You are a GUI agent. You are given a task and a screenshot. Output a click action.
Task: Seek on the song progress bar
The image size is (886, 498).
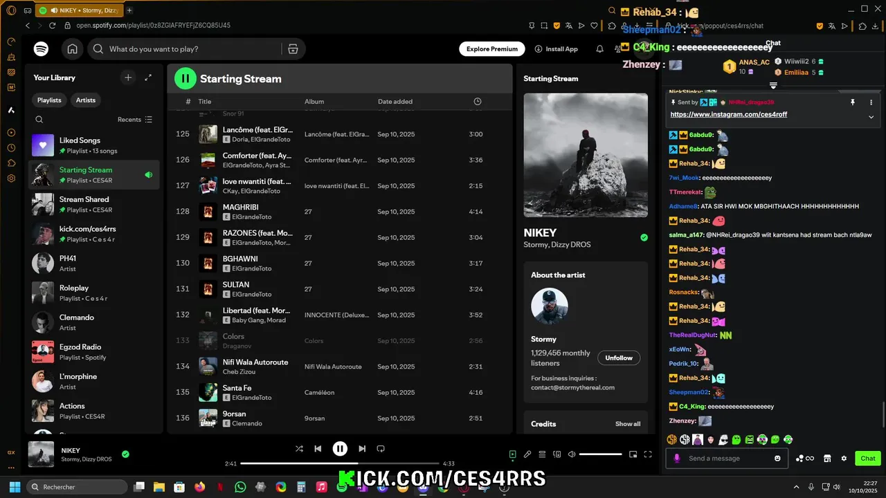pos(340,463)
